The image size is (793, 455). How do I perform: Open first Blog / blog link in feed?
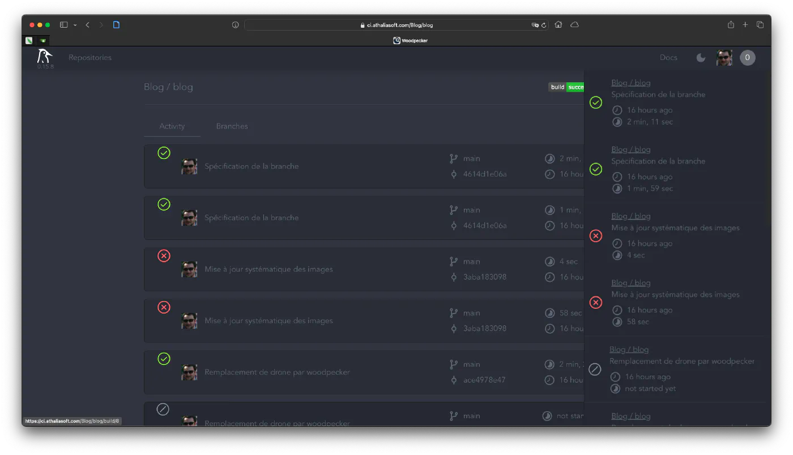click(x=630, y=83)
